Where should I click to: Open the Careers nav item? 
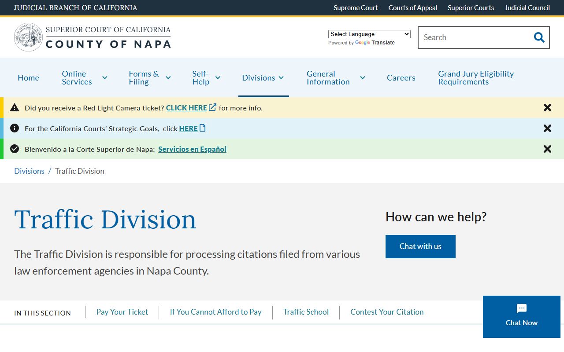[x=401, y=78]
